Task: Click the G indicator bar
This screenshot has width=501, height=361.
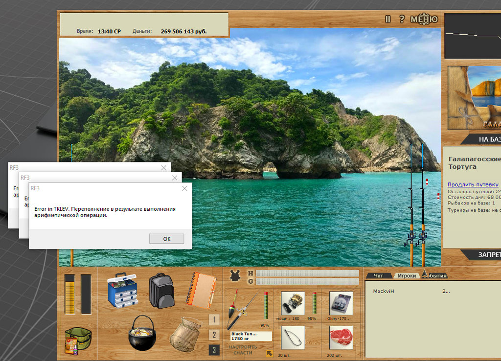Action: point(307,281)
